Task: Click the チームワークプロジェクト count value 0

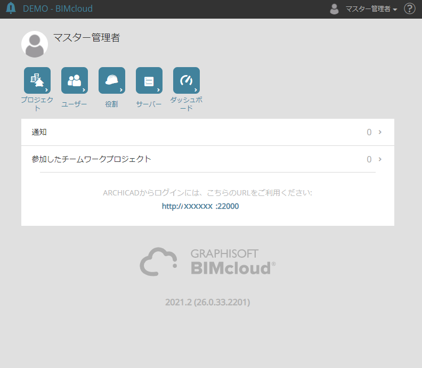Action: click(x=369, y=159)
